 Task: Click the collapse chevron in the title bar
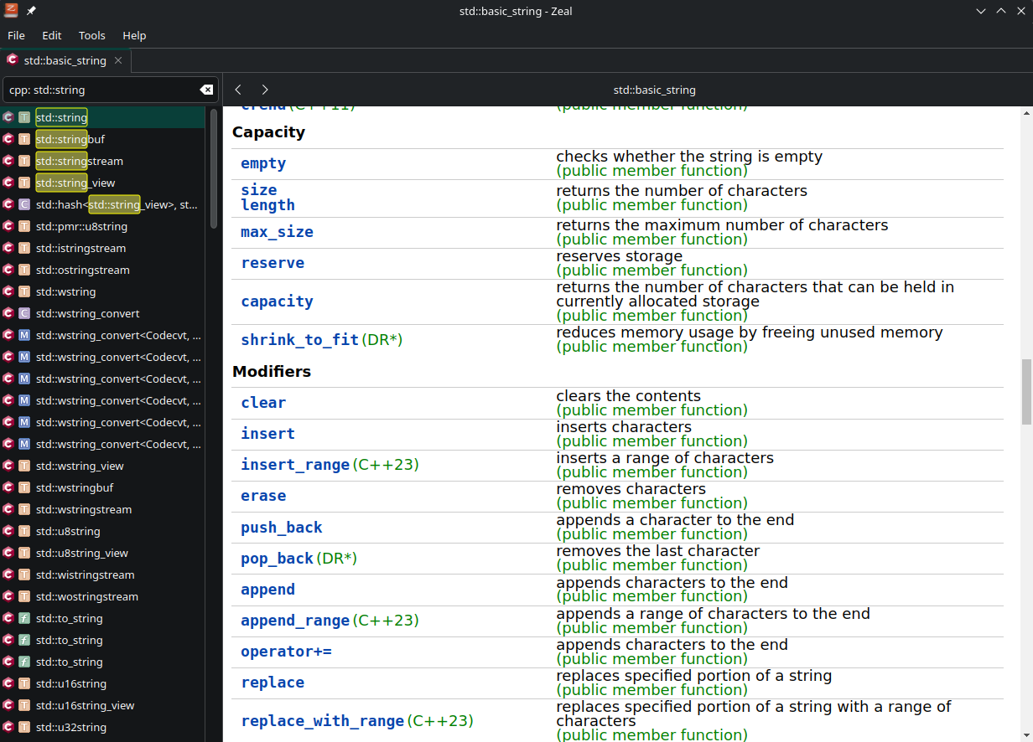coord(981,11)
